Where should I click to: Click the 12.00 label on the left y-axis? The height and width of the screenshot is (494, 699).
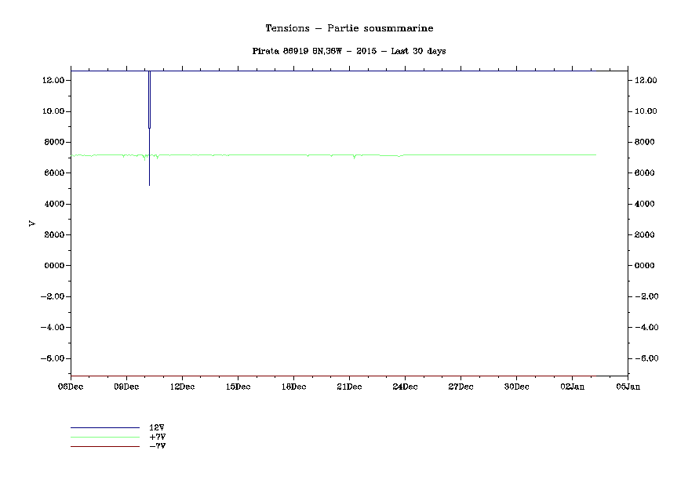(53, 80)
